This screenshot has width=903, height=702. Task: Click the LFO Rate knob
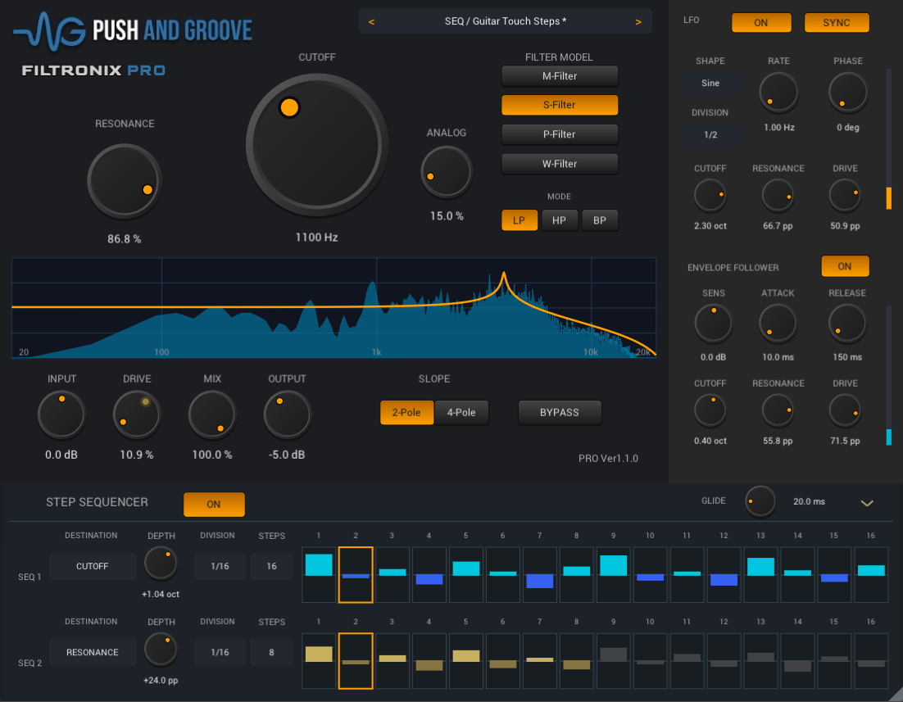(778, 92)
